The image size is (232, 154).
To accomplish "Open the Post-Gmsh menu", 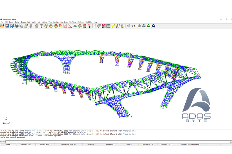I will point(64,22).
